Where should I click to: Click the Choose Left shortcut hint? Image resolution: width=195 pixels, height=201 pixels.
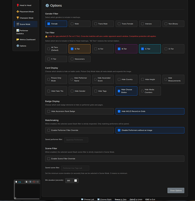point(88,199)
